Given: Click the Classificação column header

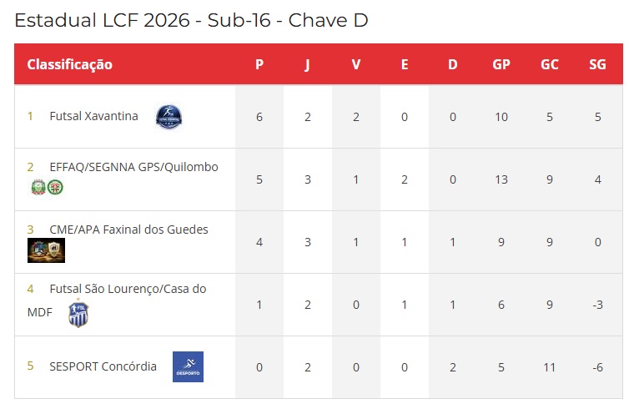Looking at the screenshot, I should pyautogui.click(x=70, y=64).
